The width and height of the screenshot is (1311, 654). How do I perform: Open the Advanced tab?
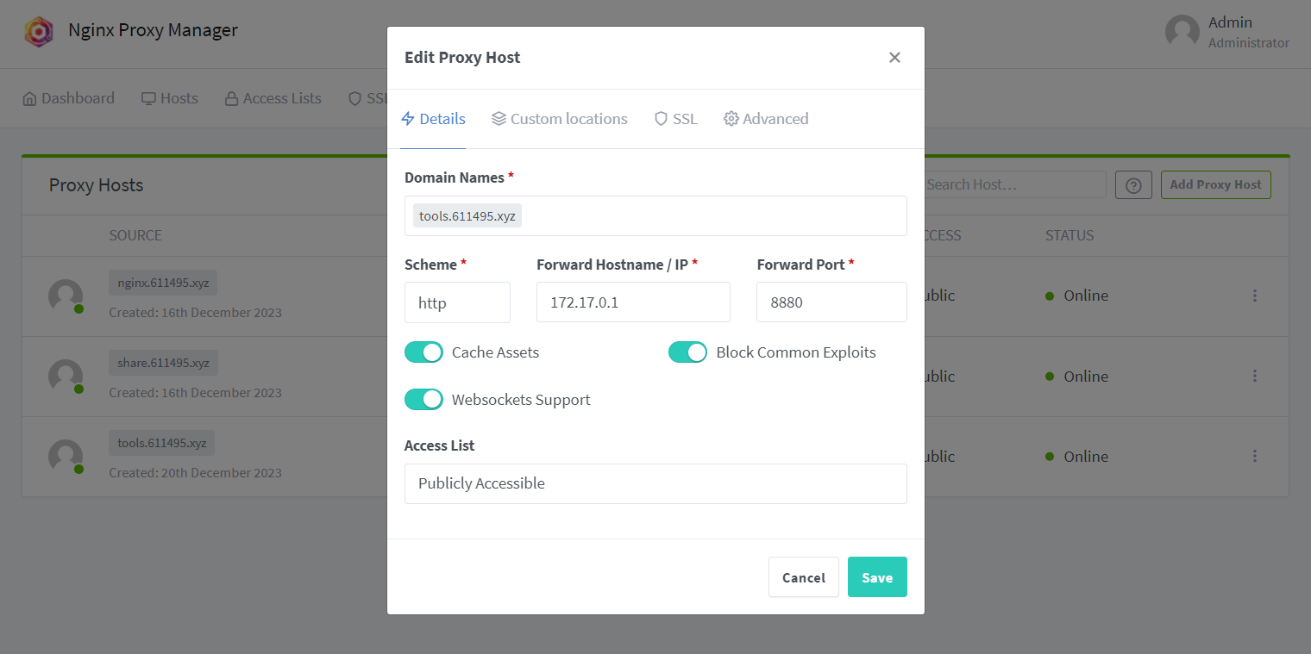(x=766, y=119)
